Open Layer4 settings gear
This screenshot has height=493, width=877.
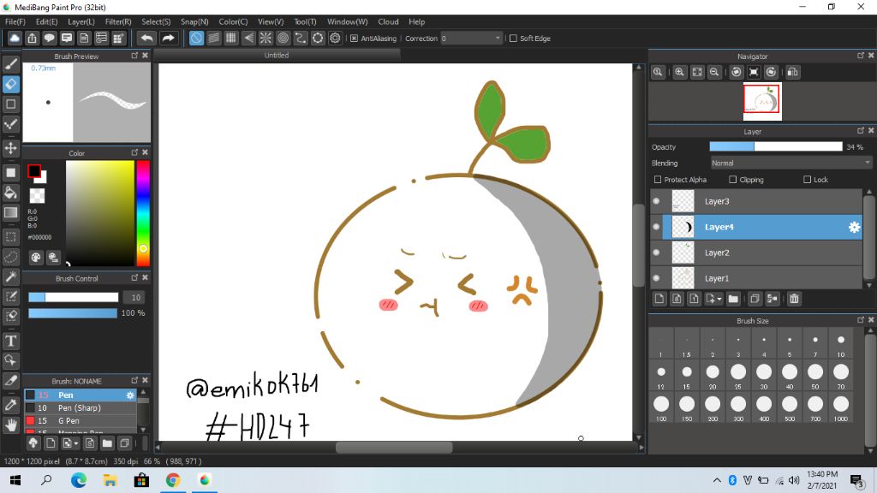coord(854,227)
